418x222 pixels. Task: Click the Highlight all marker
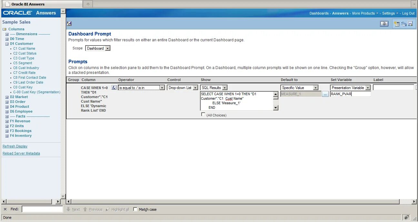tap(108, 209)
